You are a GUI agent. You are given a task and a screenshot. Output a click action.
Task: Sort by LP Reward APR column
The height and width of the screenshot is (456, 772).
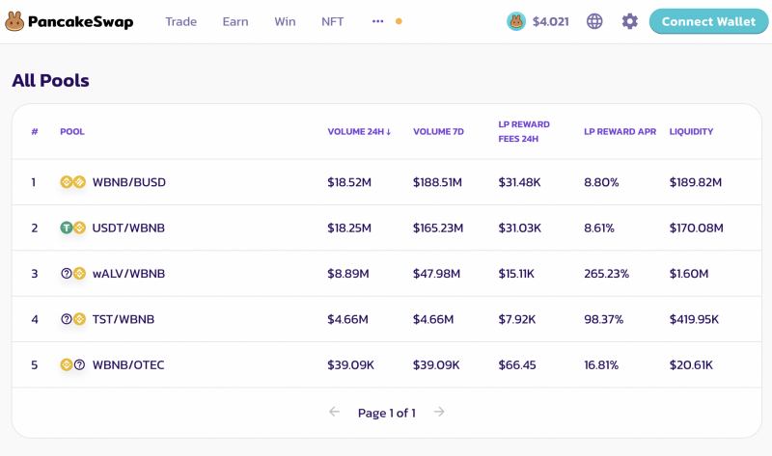point(620,132)
